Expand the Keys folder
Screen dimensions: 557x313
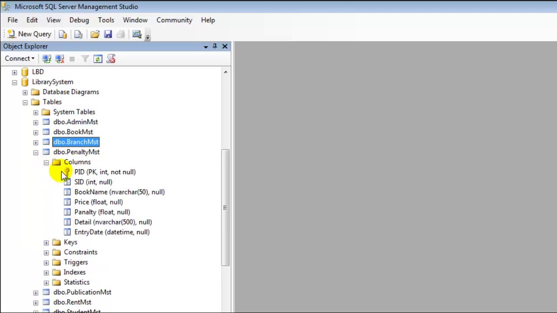pyautogui.click(x=46, y=243)
